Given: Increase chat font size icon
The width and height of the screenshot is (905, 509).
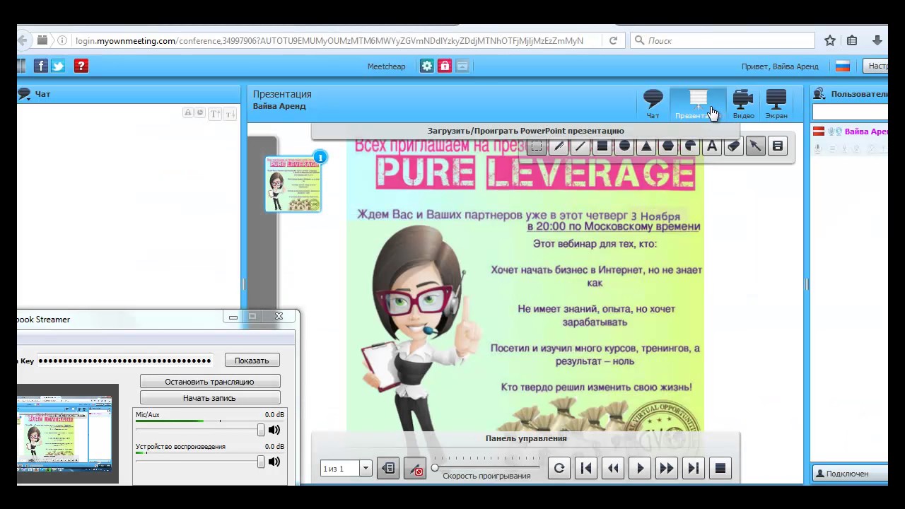Looking at the screenshot, I should tap(215, 113).
